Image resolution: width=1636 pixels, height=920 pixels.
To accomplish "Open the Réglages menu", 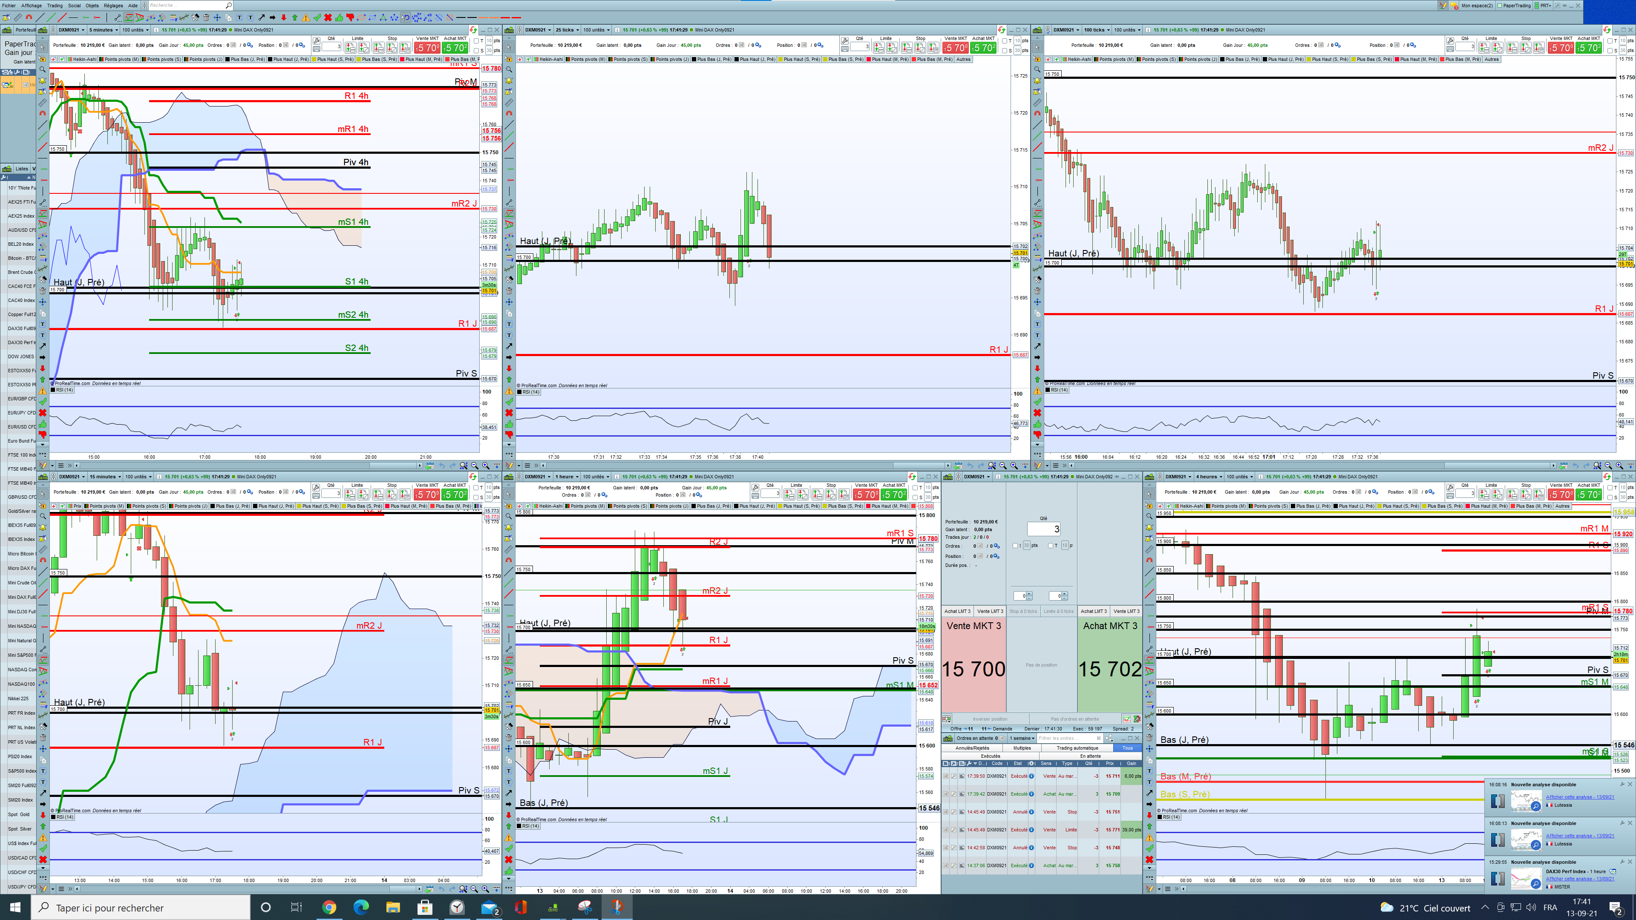I will coord(113,5).
